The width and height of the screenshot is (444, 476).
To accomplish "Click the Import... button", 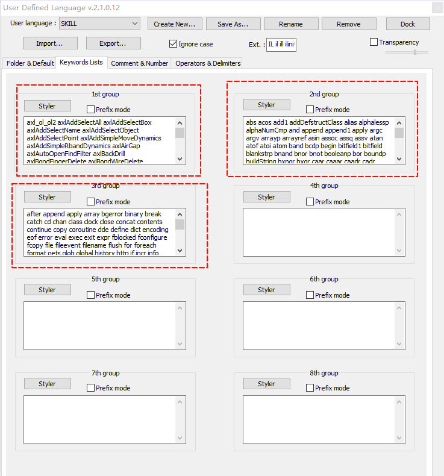I will (x=49, y=43).
